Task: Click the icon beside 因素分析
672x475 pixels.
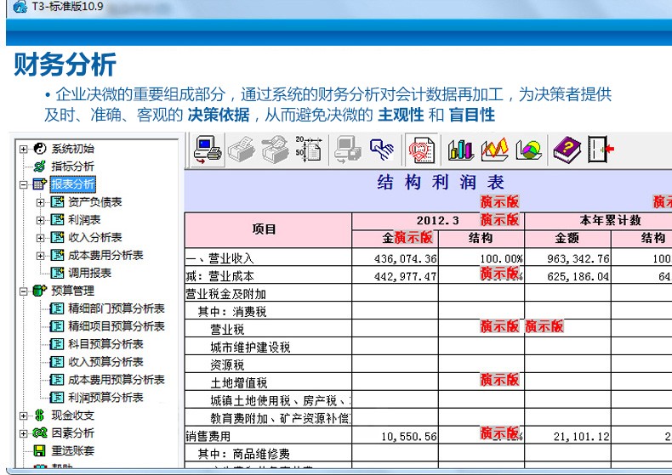Action: click(39, 433)
